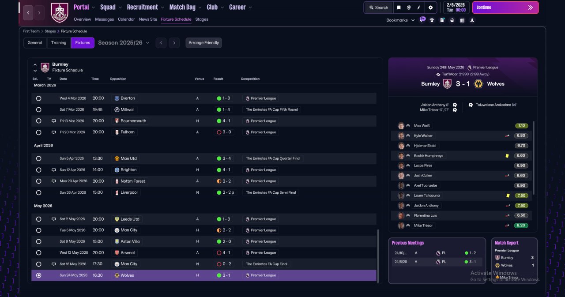Click TV icon for Bournemouth fixture
Screen dimensions: 565x297
click(x=54, y=121)
